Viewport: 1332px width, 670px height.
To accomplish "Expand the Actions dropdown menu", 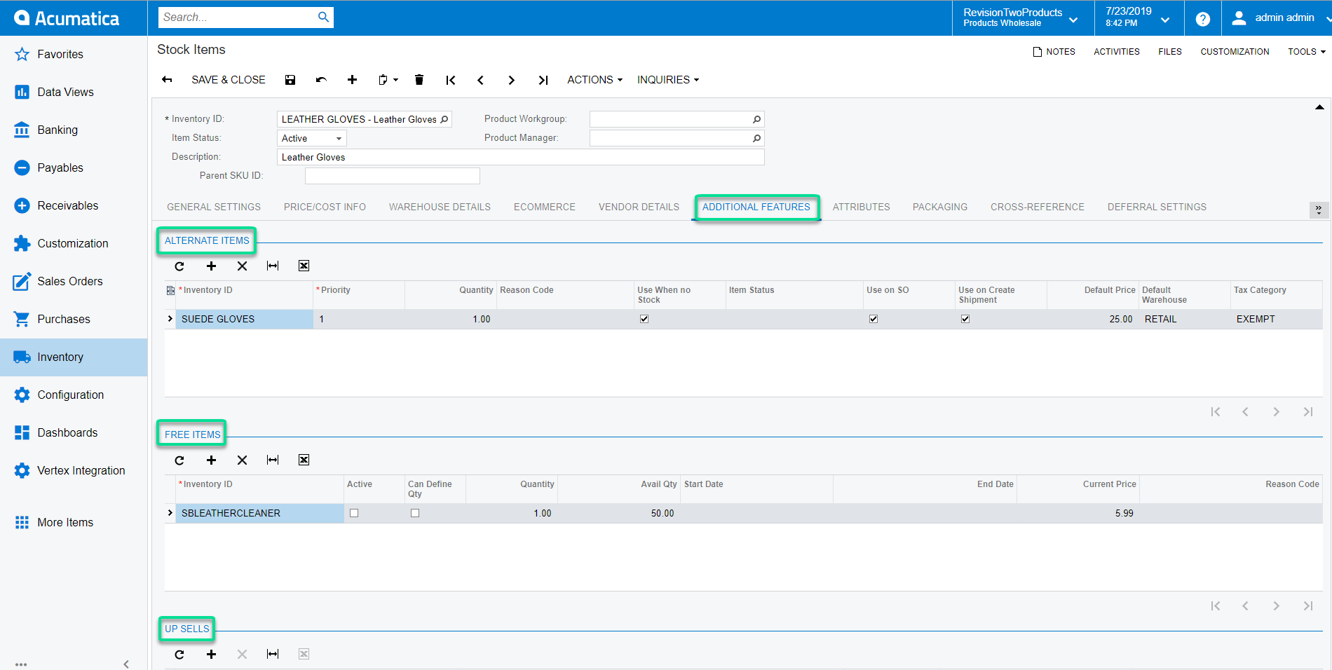I will pos(594,80).
